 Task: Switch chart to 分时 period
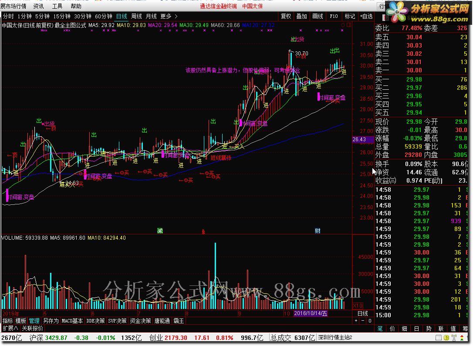[8, 16]
